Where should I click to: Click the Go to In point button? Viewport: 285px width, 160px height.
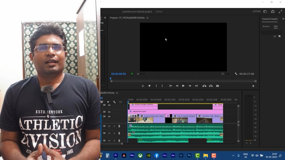point(171,86)
